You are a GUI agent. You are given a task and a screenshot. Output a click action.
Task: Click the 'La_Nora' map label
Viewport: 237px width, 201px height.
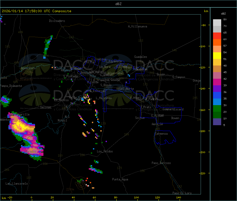tap(105, 67)
